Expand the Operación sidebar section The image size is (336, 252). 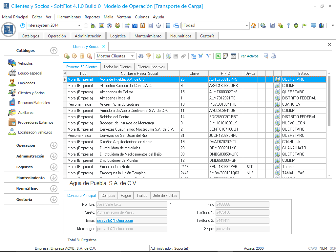pos(54,145)
